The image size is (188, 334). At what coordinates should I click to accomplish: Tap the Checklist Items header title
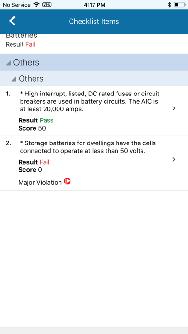coord(94,21)
